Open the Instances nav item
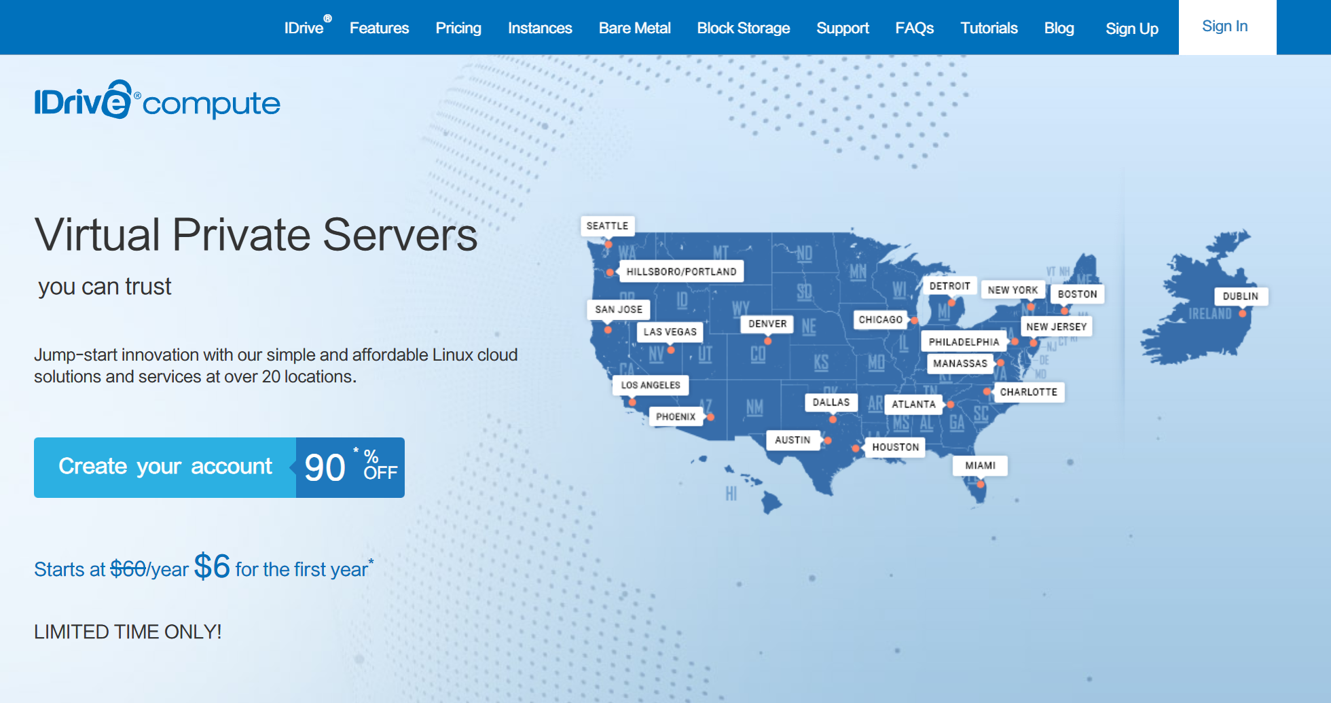This screenshot has height=703, width=1331. click(540, 28)
